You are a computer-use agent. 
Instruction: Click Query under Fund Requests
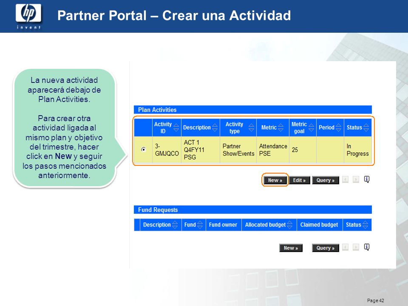click(x=326, y=248)
